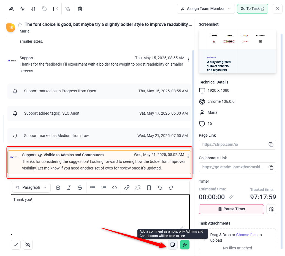Open the tags icon in top toolbar
The width and height of the screenshot is (285, 256).
[44, 9]
